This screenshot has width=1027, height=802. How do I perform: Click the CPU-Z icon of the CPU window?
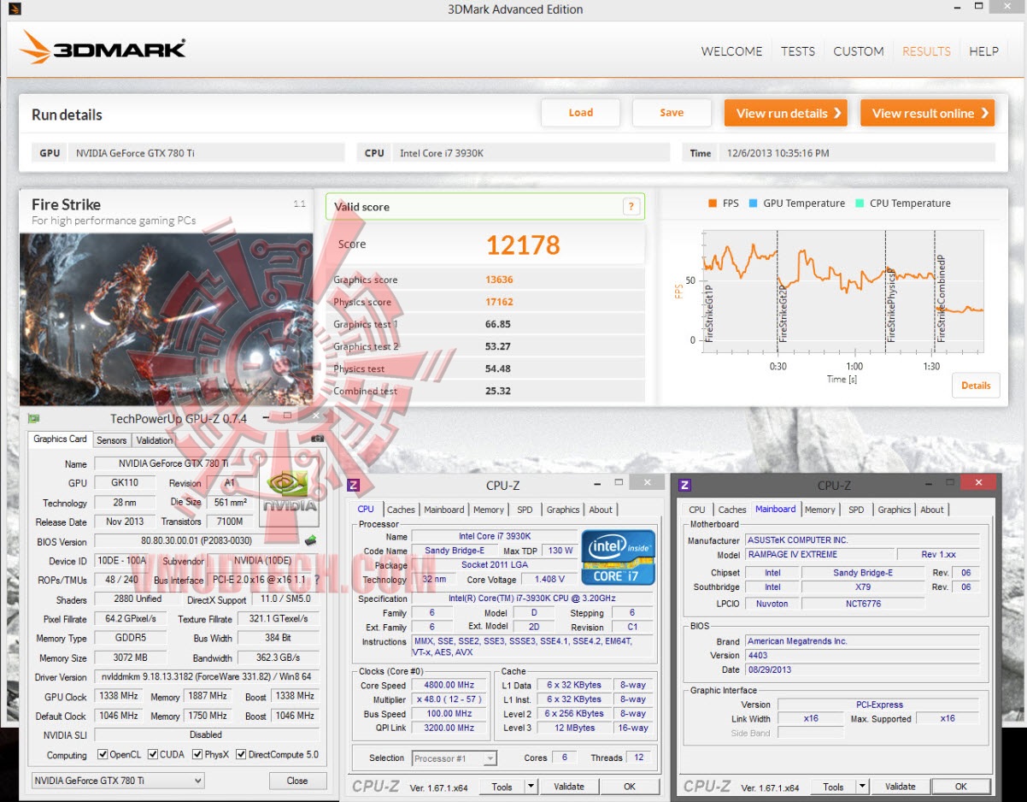click(354, 485)
